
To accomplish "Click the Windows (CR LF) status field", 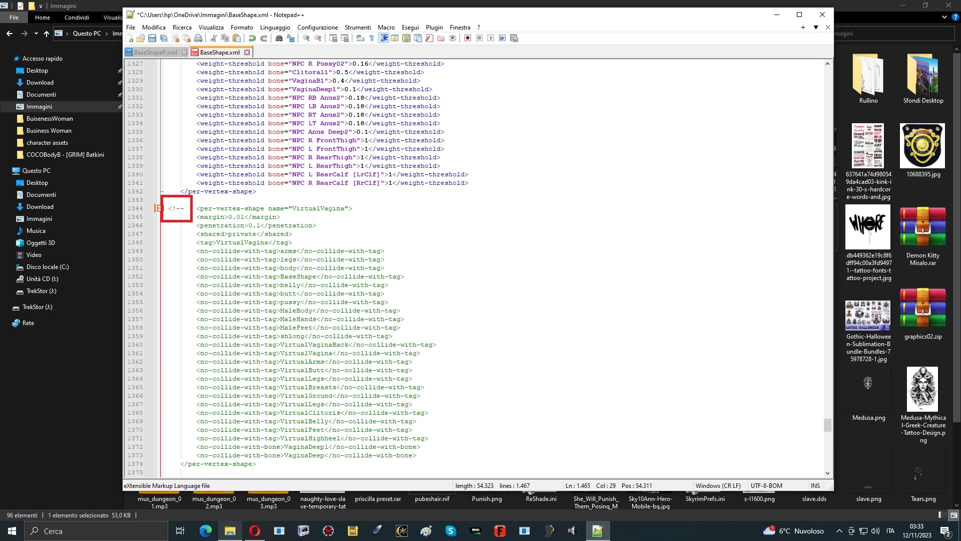I will pos(718,486).
